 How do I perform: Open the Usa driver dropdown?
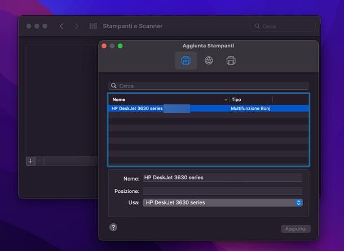click(222, 202)
